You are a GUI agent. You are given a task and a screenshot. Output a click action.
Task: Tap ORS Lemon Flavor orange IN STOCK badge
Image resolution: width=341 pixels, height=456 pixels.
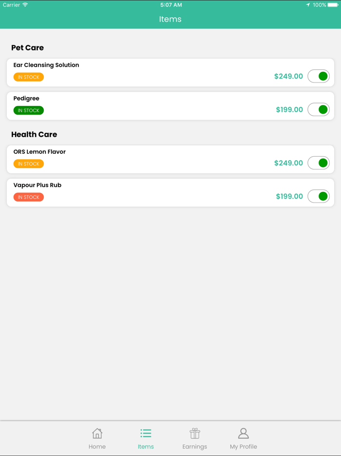(29, 164)
